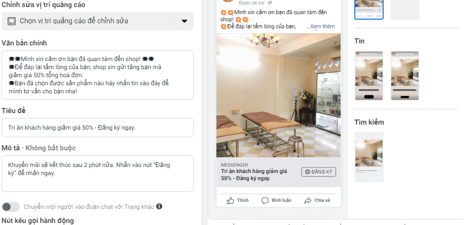Click the Mô tả description text area
464x225 pixels.
pyautogui.click(x=98, y=174)
